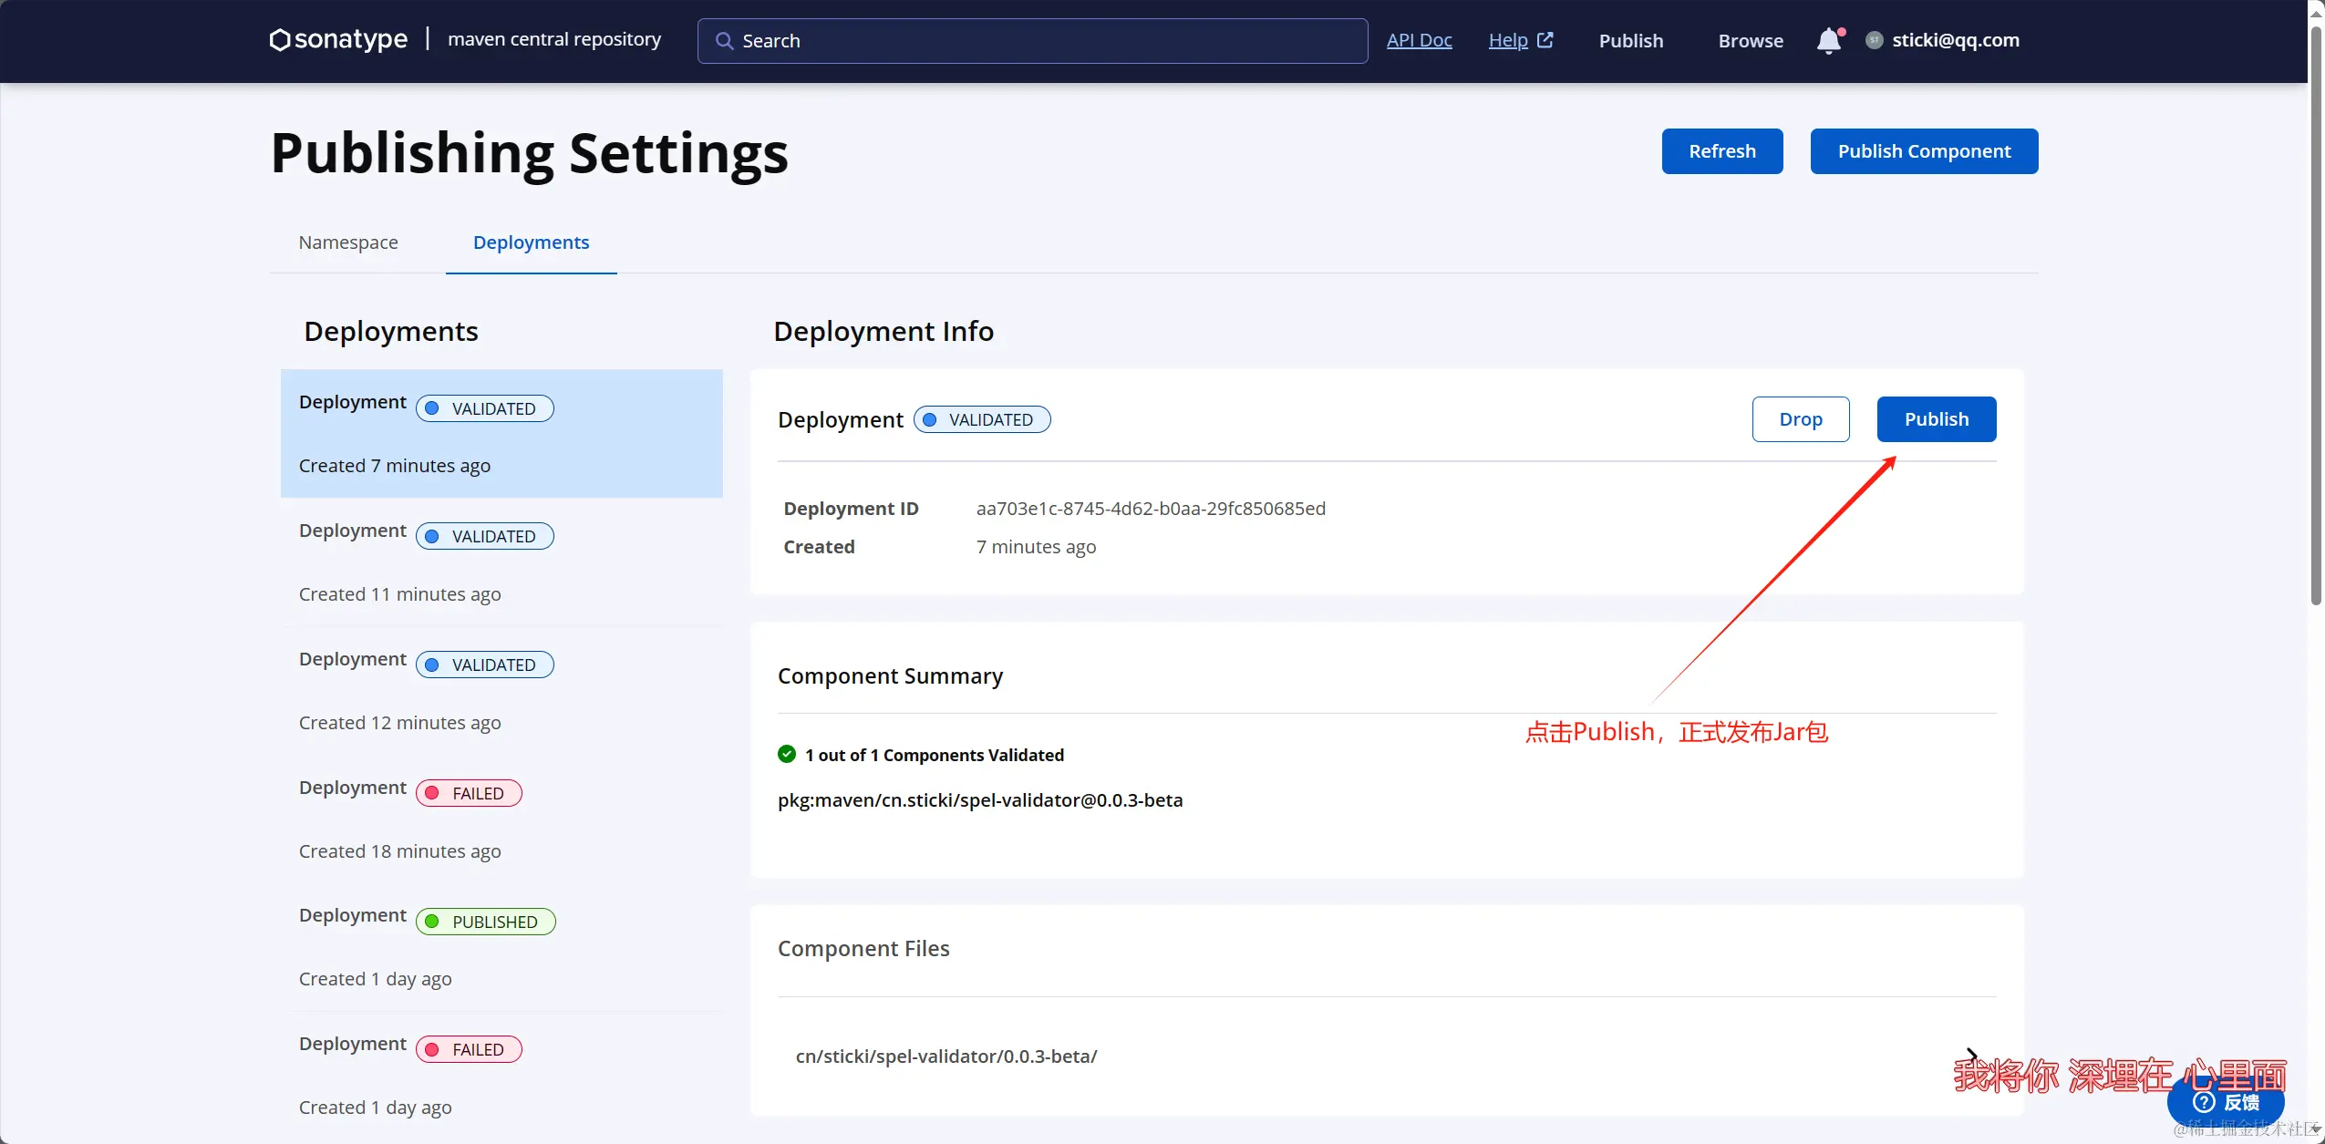The image size is (2325, 1144).
Task: Open Publish in top navigation
Action: (x=1630, y=41)
